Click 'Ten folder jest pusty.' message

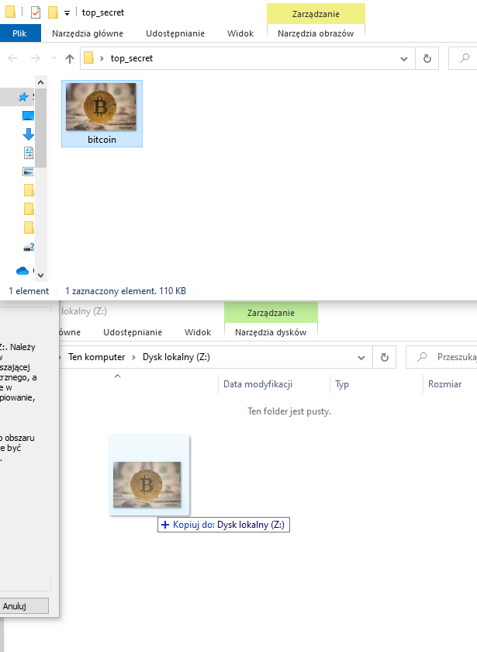tap(289, 411)
